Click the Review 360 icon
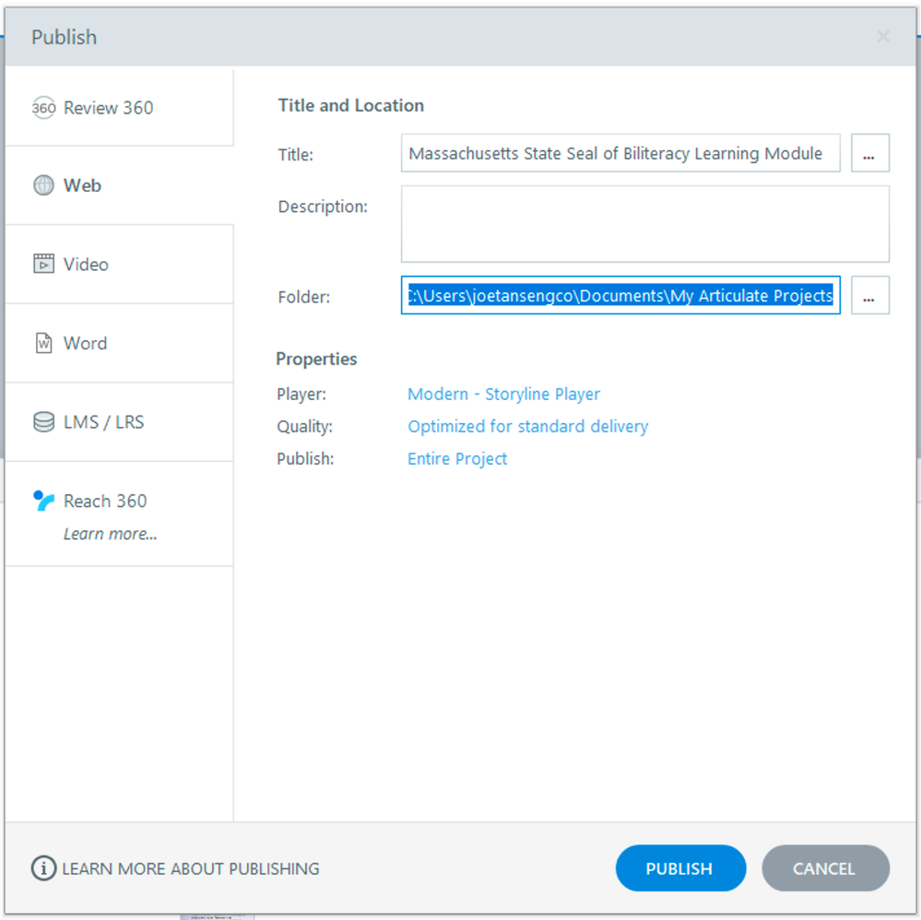The image size is (921, 920). click(43, 108)
